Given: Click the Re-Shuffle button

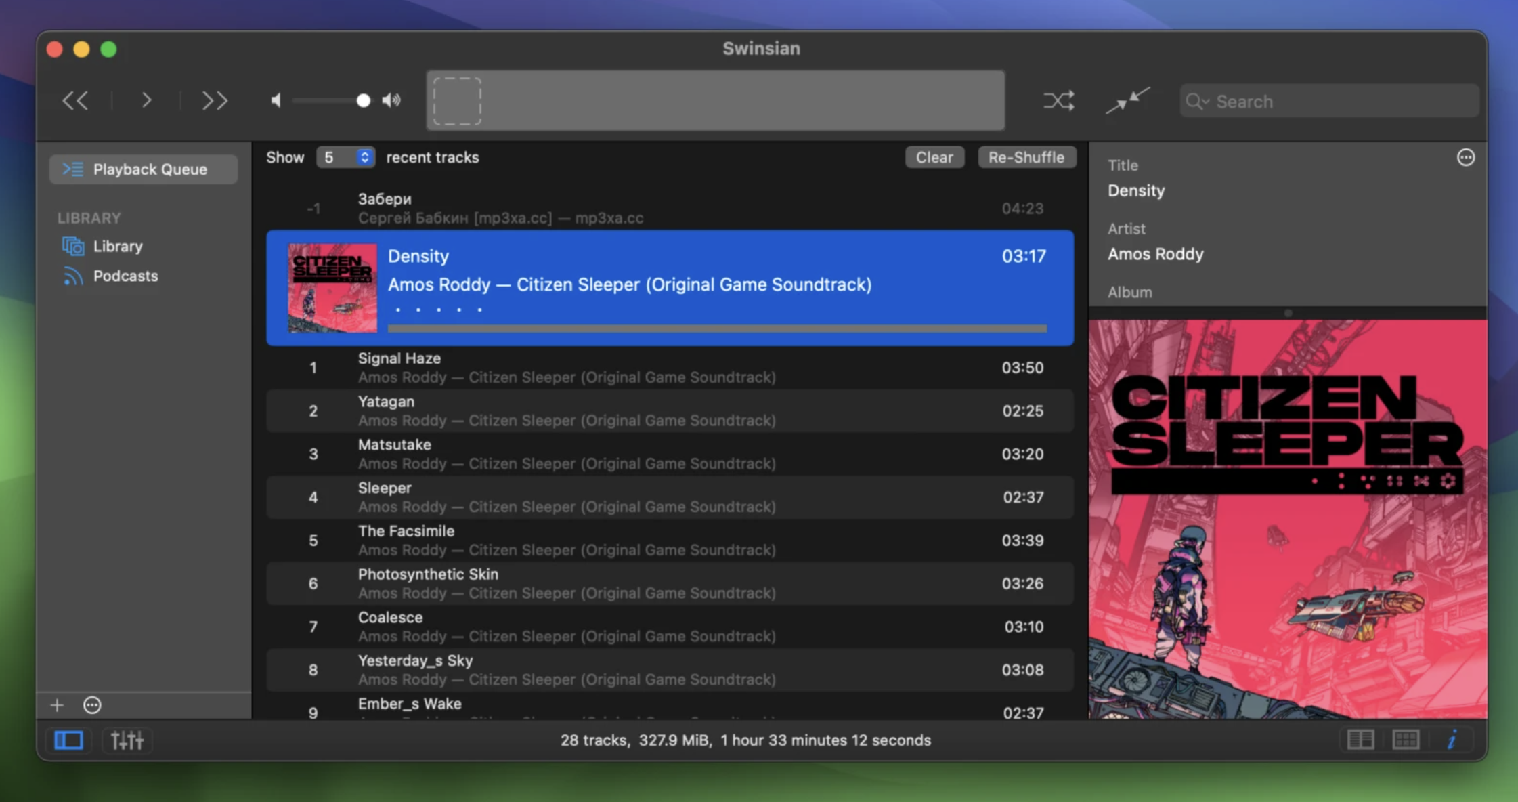Looking at the screenshot, I should 1026,157.
